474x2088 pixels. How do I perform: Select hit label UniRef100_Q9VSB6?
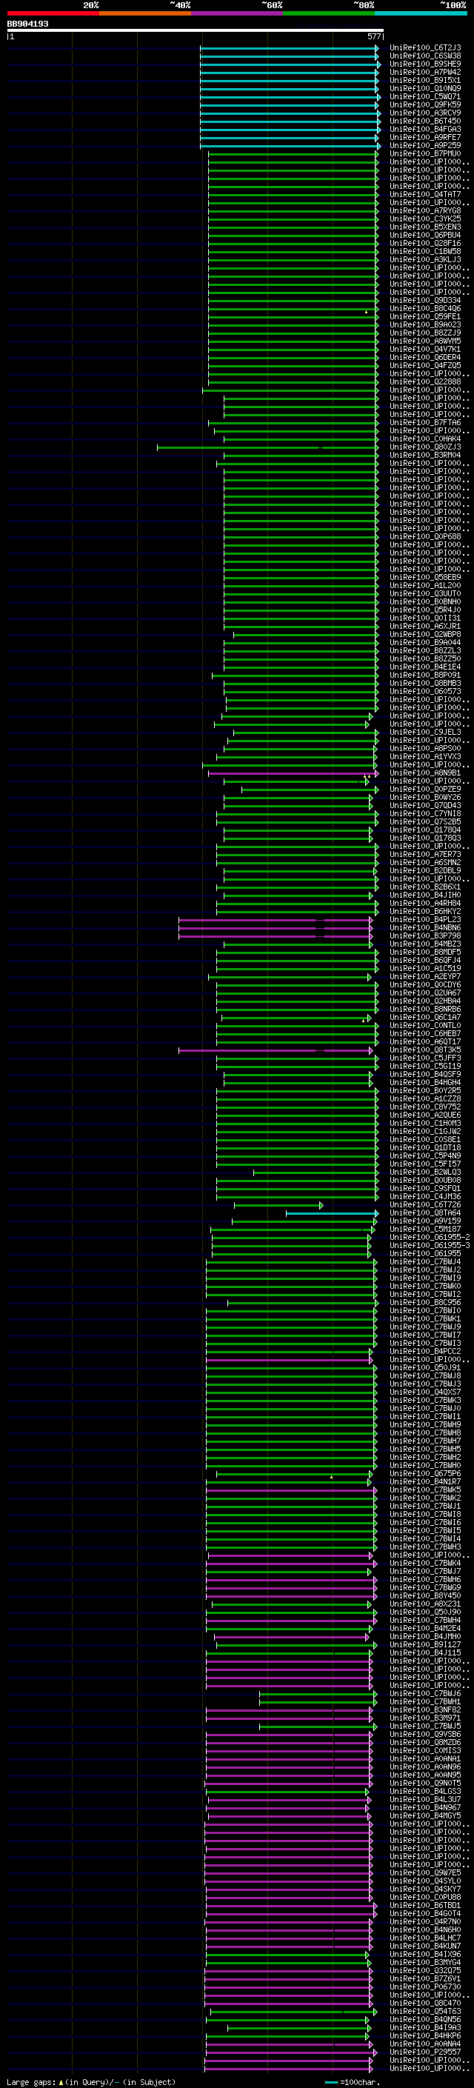(x=425, y=1735)
